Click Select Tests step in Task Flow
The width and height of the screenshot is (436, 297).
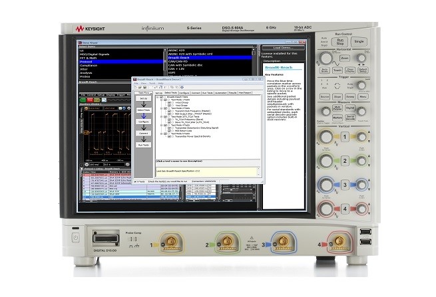tap(144, 110)
